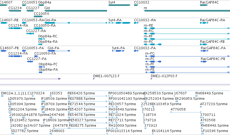
Task: Click the Gld gene label
Action: (x=47, y=8)
